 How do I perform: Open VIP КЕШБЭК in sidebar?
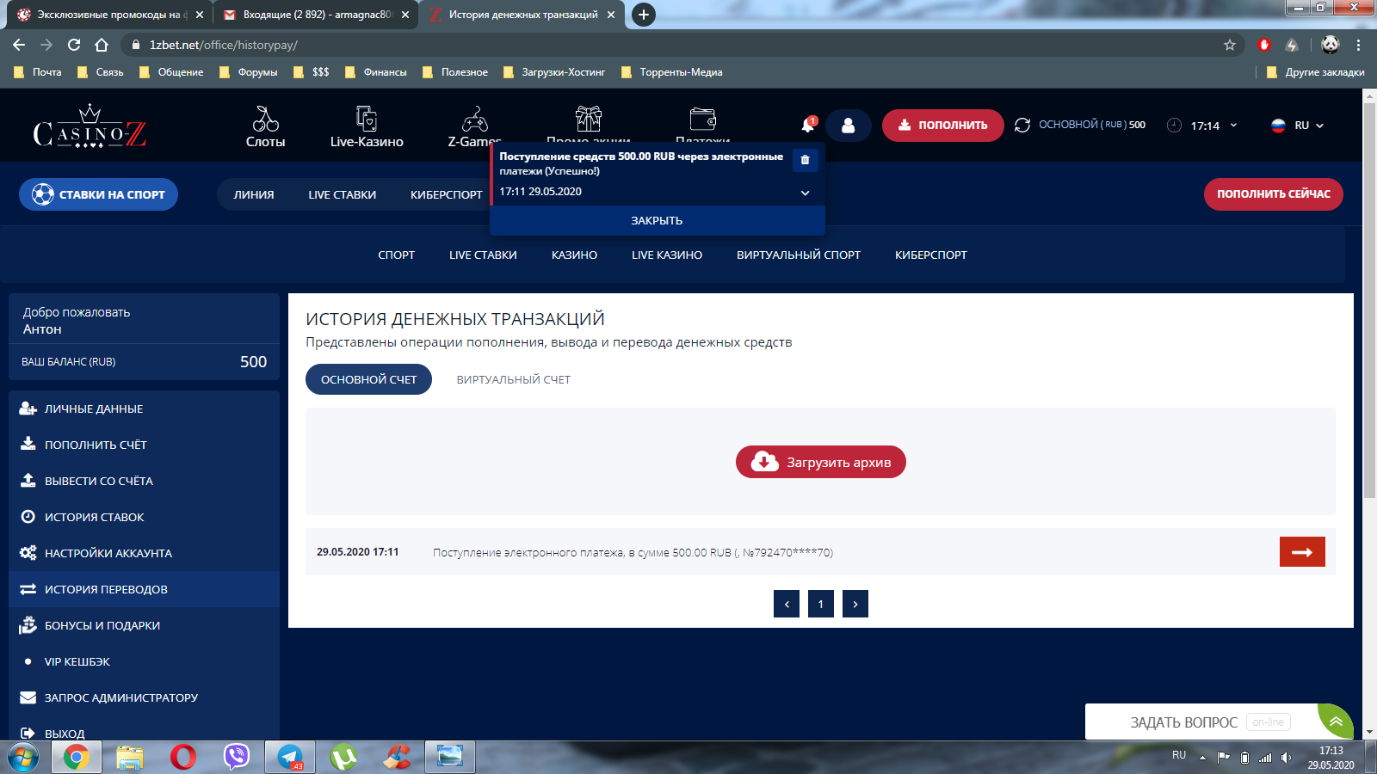coord(144,661)
